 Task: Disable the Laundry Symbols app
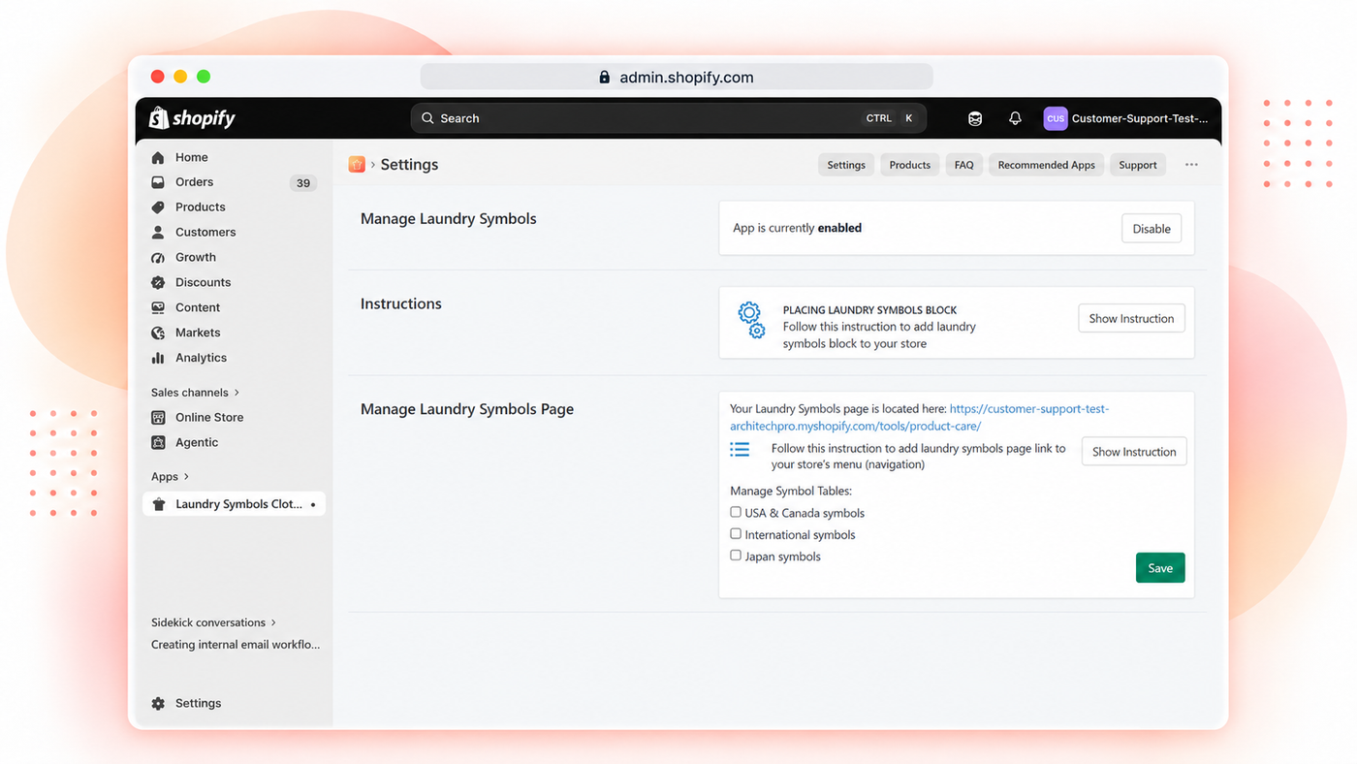(x=1152, y=229)
